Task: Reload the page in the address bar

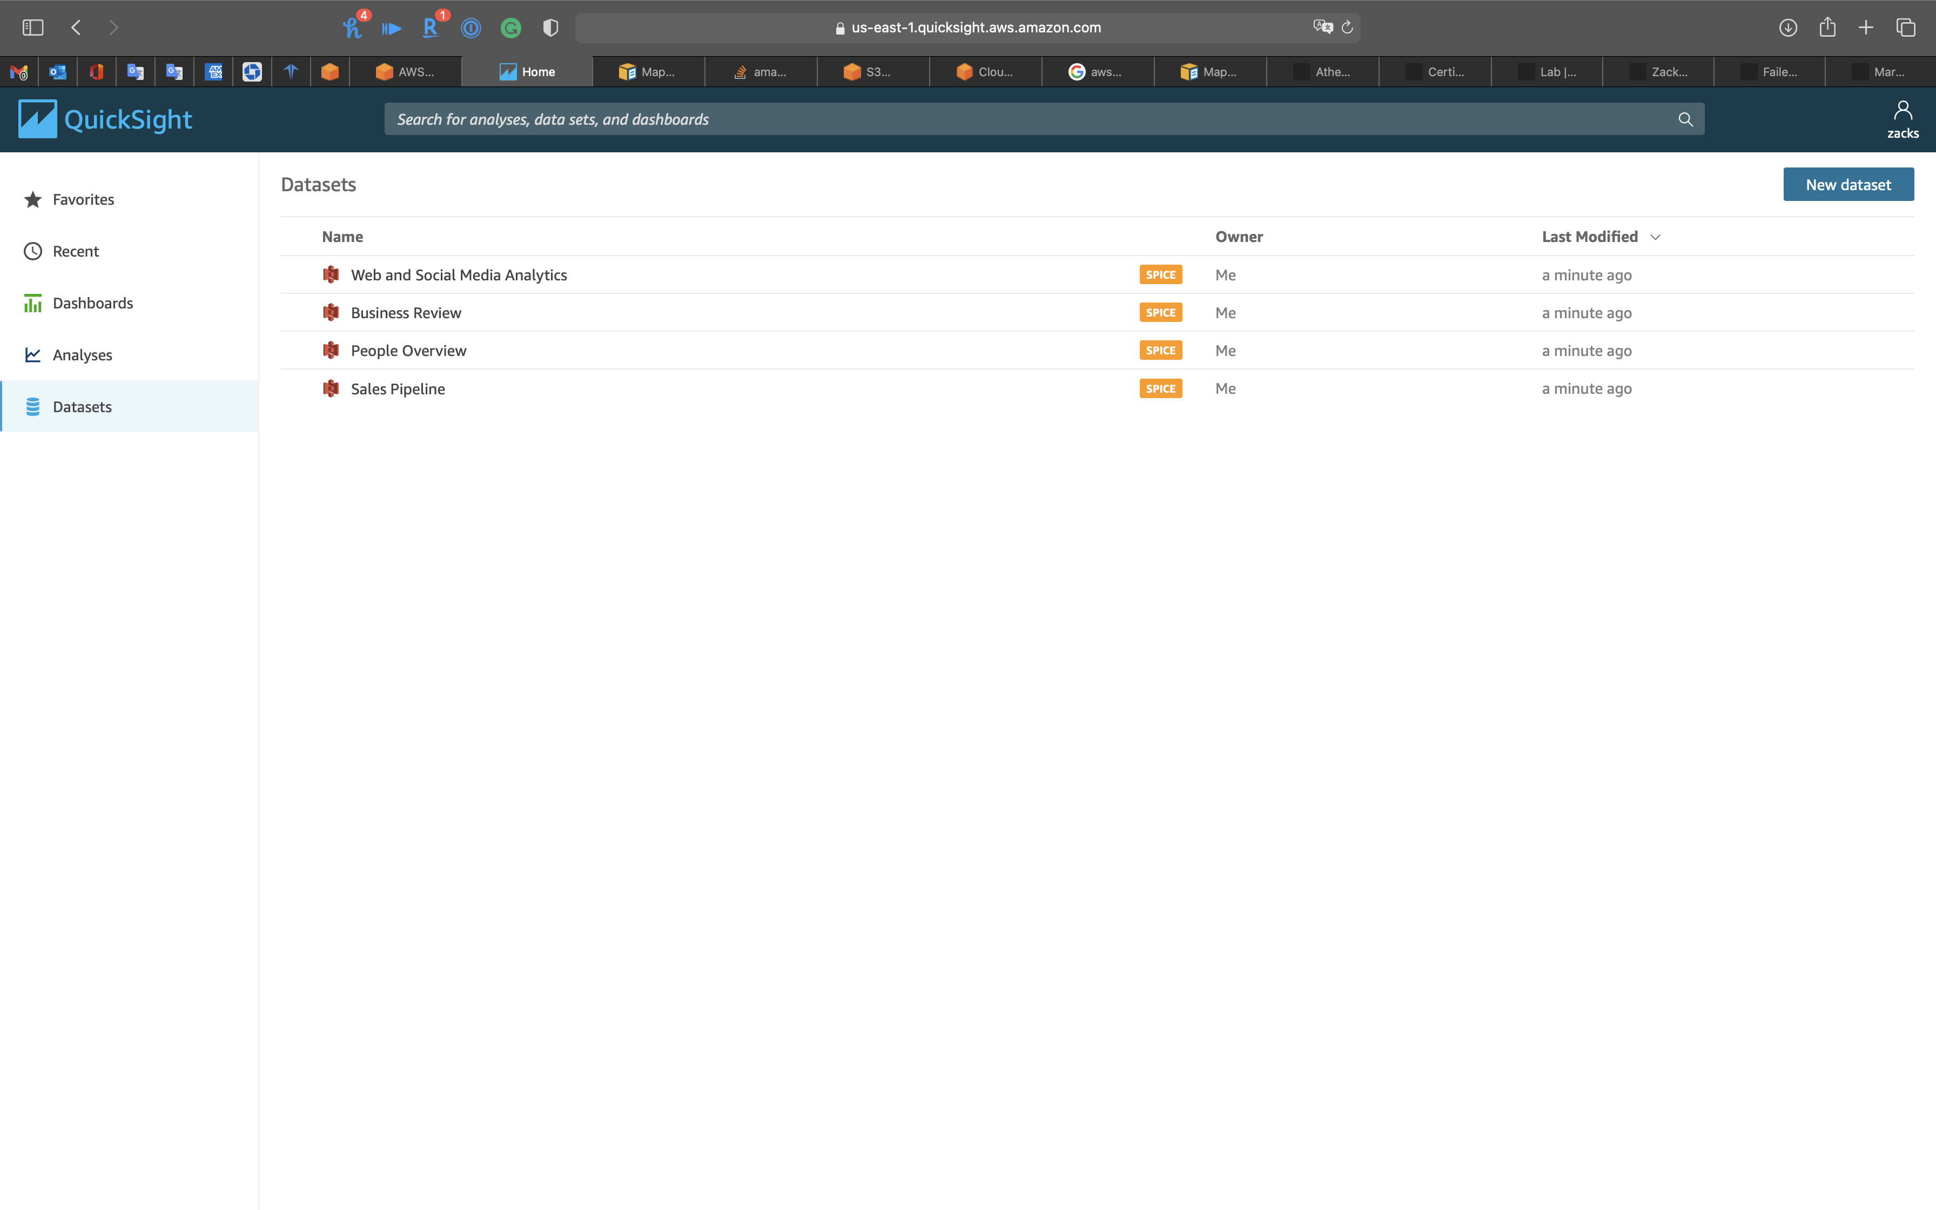Action: click(1347, 27)
